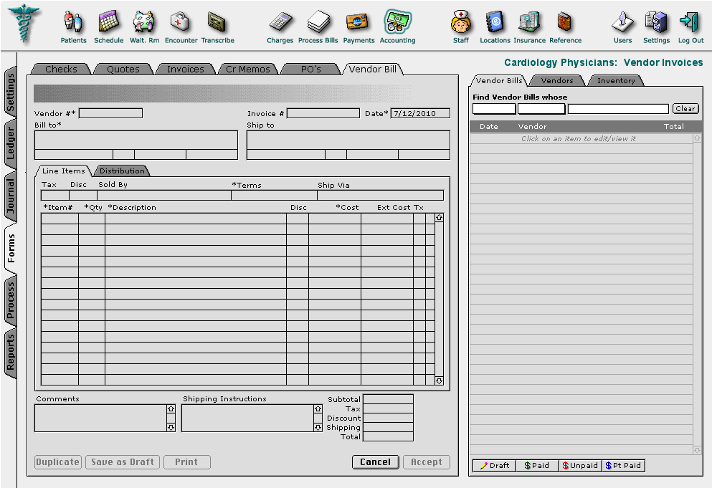Click the Duplicate button
This screenshot has width=712, height=488.
(57, 462)
